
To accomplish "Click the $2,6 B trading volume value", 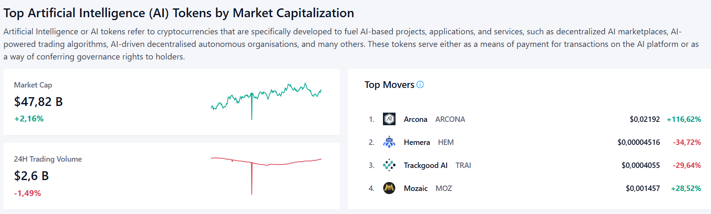I will click(31, 176).
